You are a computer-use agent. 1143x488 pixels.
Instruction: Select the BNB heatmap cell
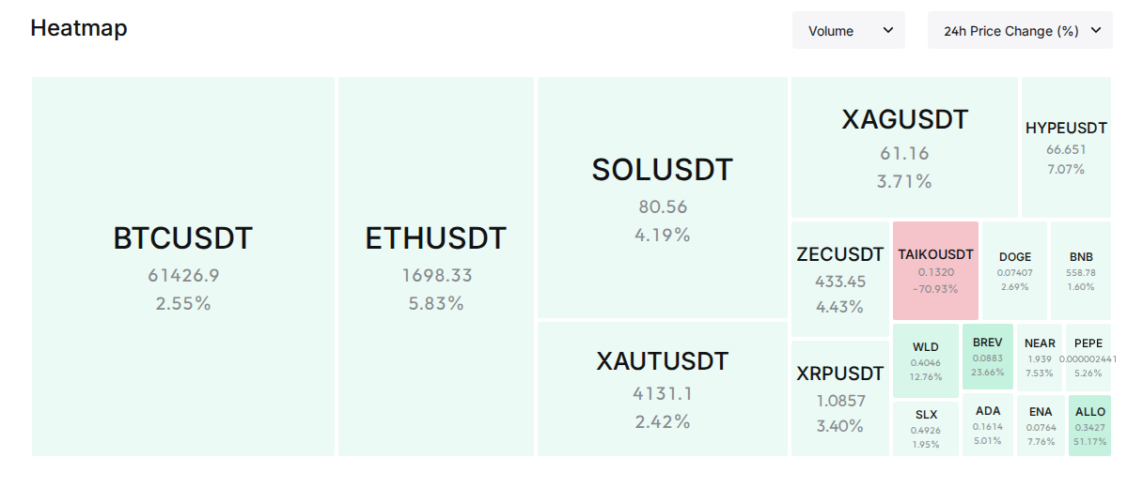[1081, 271]
